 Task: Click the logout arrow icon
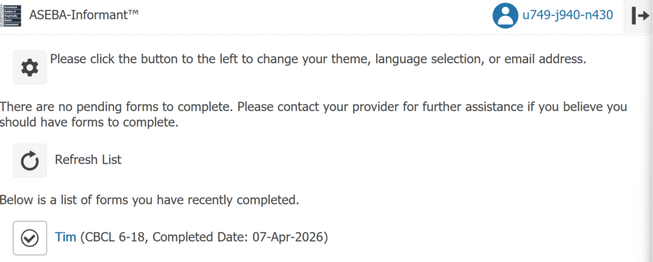coord(640,17)
